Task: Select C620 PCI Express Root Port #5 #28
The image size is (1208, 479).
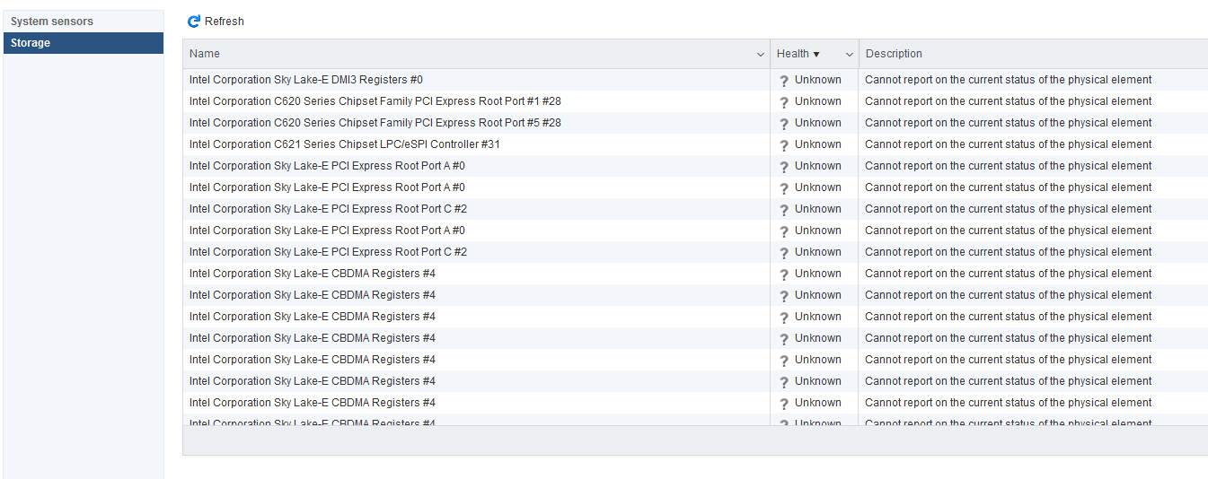Action: 375,123
